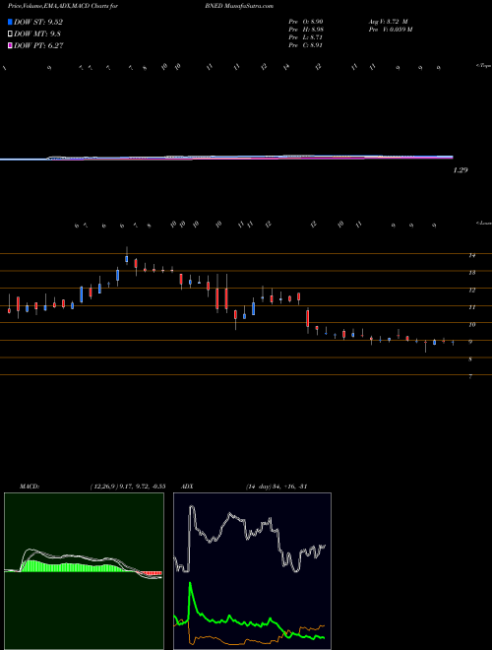
Task: Click the highest blue candlestick near 14
Action: (x=127, y=259)
